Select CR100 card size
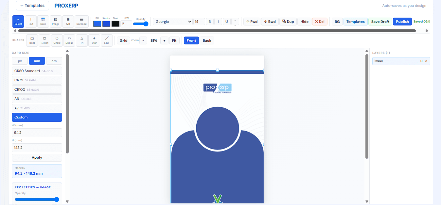The height and width of the screenshot is (205, 441). (37, 89)
